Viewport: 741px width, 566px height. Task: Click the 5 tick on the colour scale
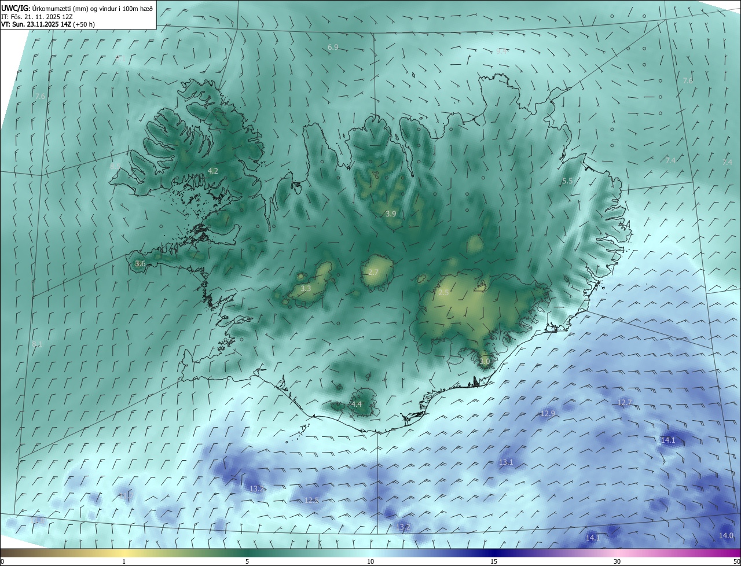pyautogui.click(x=247, y=561)
